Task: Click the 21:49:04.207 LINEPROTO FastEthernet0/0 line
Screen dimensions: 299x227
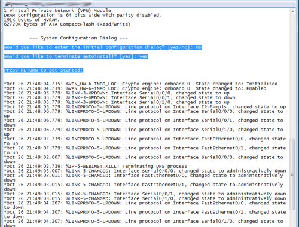Action: [x=145, y=205]
